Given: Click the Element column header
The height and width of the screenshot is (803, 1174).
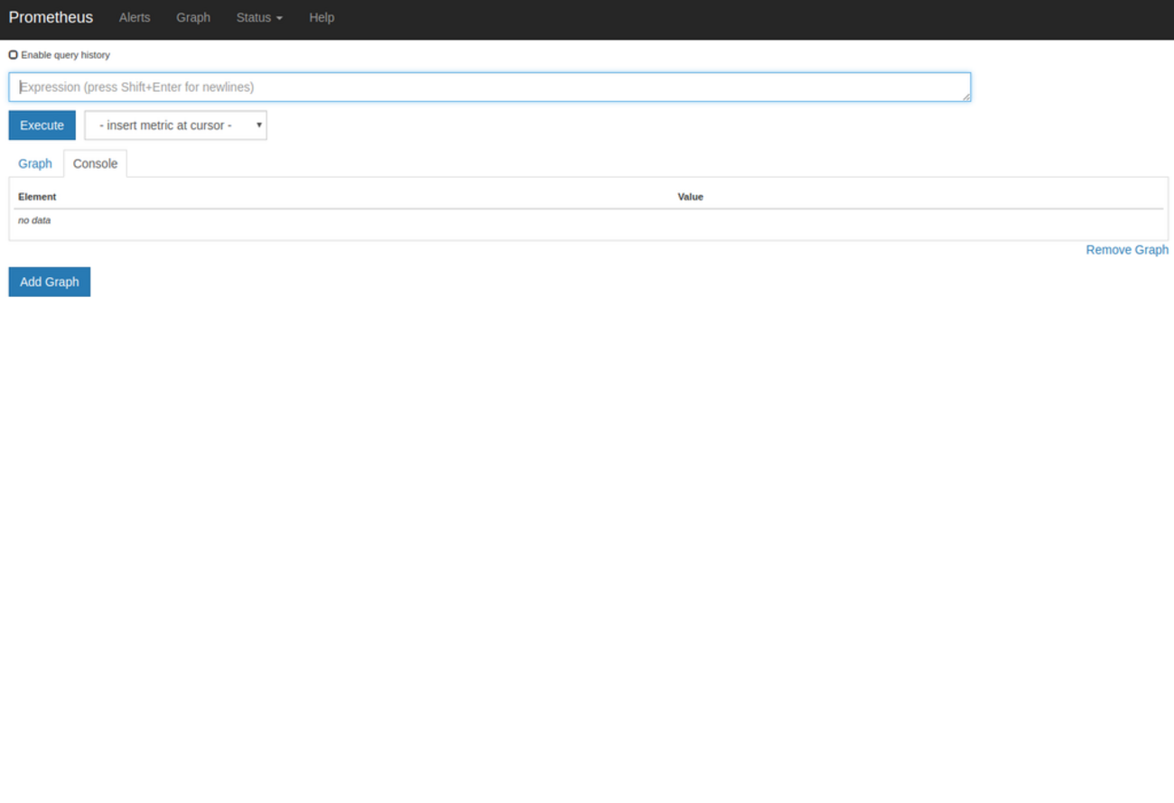Looking at the screenshot, I should tap(37, 197).
